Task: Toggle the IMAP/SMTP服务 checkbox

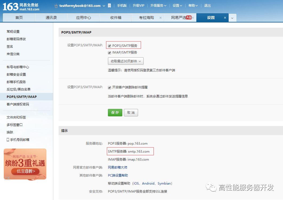Action: click(x=109, y=53)
